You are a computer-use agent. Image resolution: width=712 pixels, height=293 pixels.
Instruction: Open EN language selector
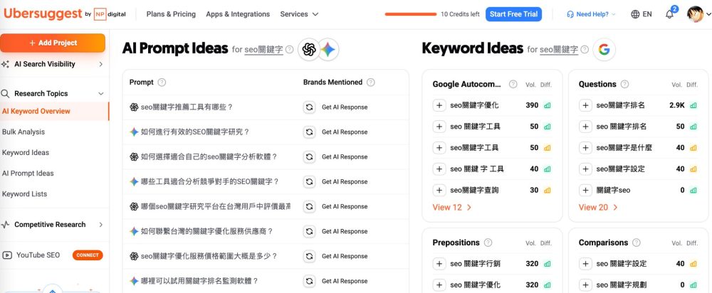point(647,14)
